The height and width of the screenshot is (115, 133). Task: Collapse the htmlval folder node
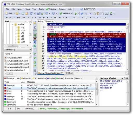13,24
